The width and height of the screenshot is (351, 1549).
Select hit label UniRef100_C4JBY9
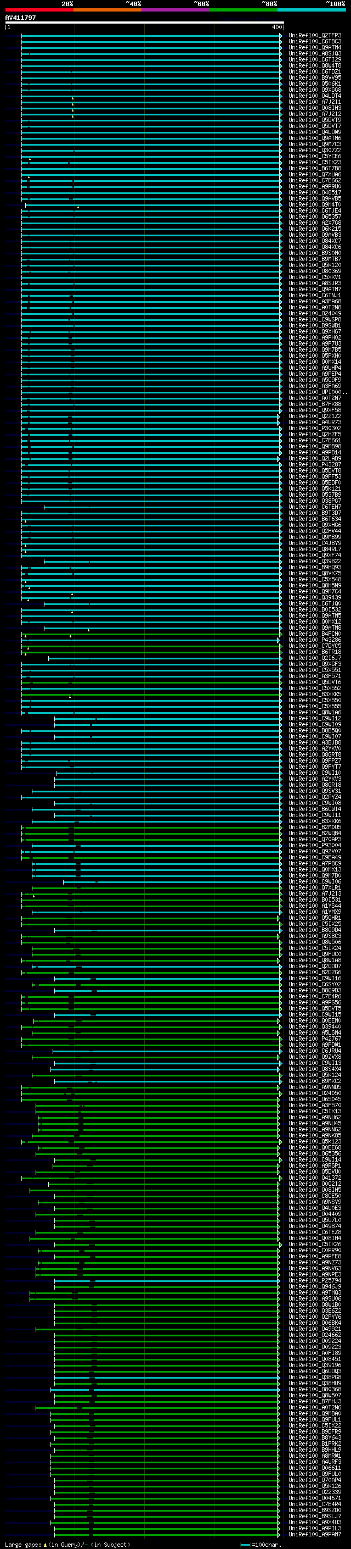coord(315,543)
